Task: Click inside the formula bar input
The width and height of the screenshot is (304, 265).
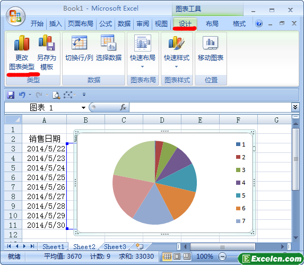Action: pyautogui.click(x=210, y=107)
